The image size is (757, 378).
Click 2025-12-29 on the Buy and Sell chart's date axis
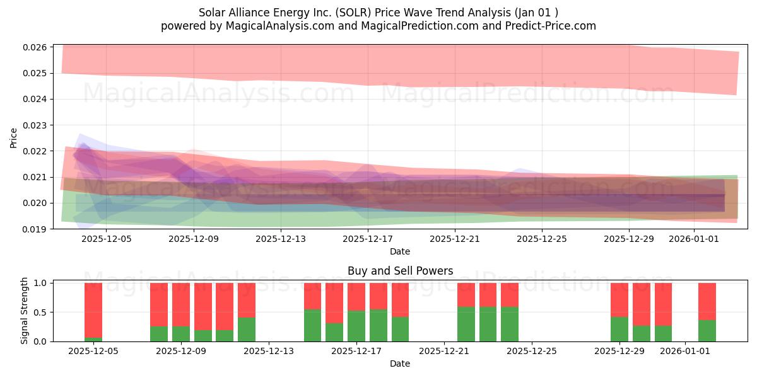[619, 352]
